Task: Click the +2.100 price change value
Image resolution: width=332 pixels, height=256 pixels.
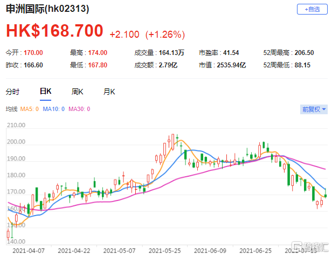Action: 124,34
